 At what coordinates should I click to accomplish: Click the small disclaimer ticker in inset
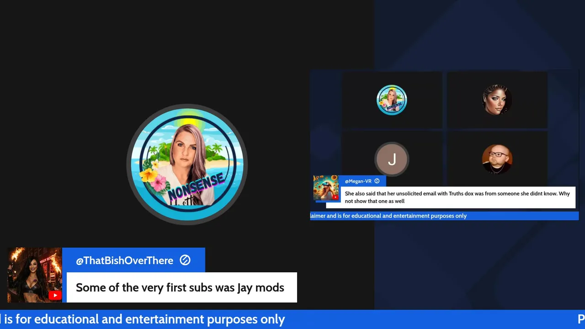pos(388,216)
